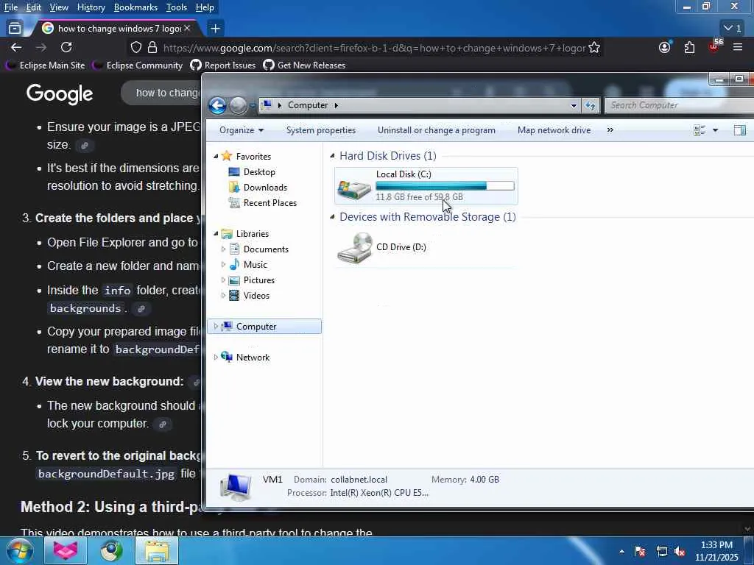
Task: Collapse Devices with Removable Storage group
Action: click(332, 217)
